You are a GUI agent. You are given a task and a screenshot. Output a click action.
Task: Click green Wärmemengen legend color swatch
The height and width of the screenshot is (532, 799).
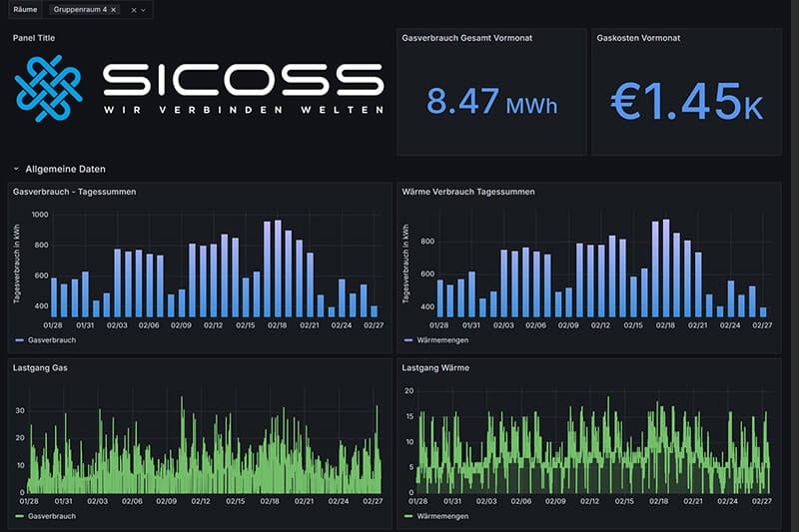click(407, 516)
